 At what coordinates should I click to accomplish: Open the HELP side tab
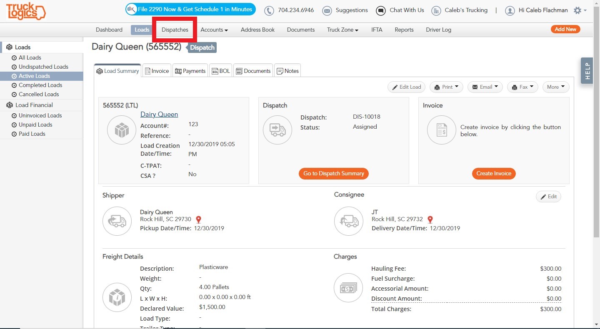pos(587,71)
